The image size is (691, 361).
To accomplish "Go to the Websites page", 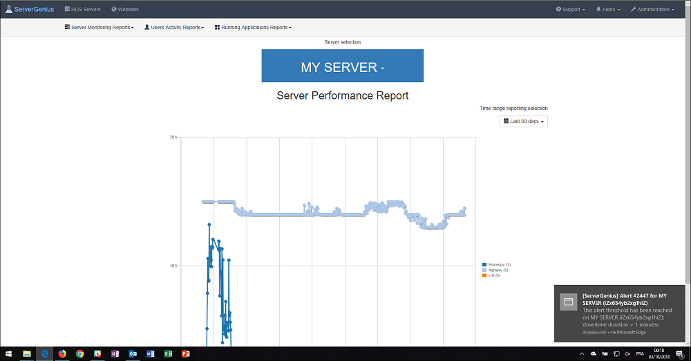I will pos(125,10).
